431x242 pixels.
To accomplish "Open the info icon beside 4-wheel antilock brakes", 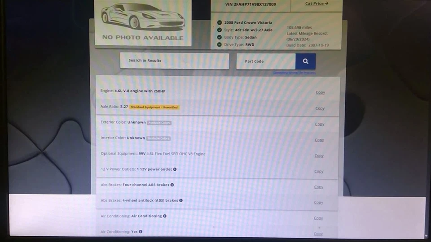I will pyautogui.click(x=181, y=201).
